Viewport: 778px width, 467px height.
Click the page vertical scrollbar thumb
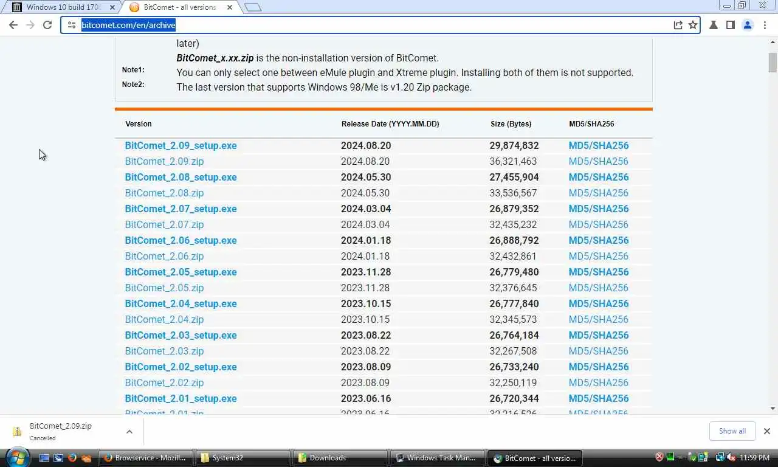(x=773, y=62)
